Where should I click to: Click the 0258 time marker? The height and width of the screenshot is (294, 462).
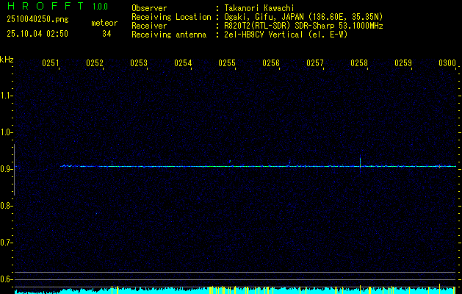pos(359,63)
